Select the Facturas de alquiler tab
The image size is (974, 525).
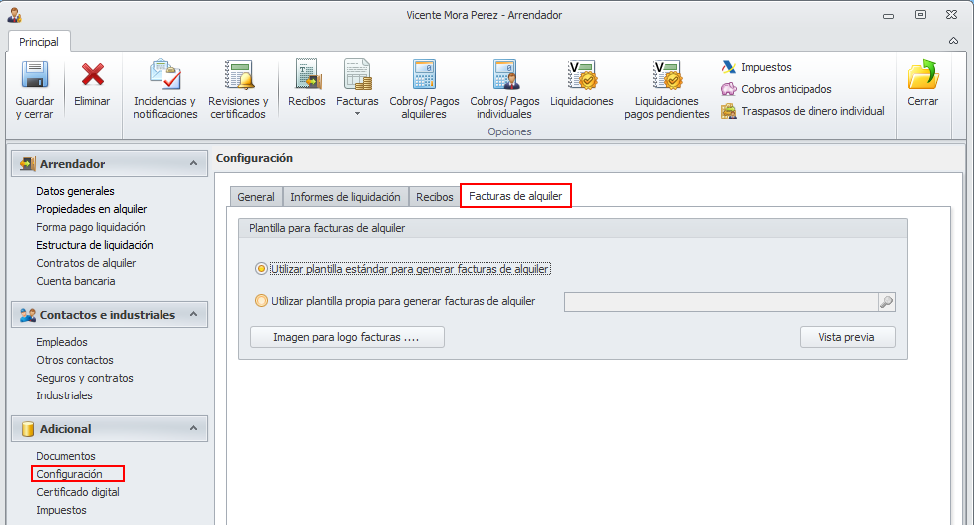(515, 196)
